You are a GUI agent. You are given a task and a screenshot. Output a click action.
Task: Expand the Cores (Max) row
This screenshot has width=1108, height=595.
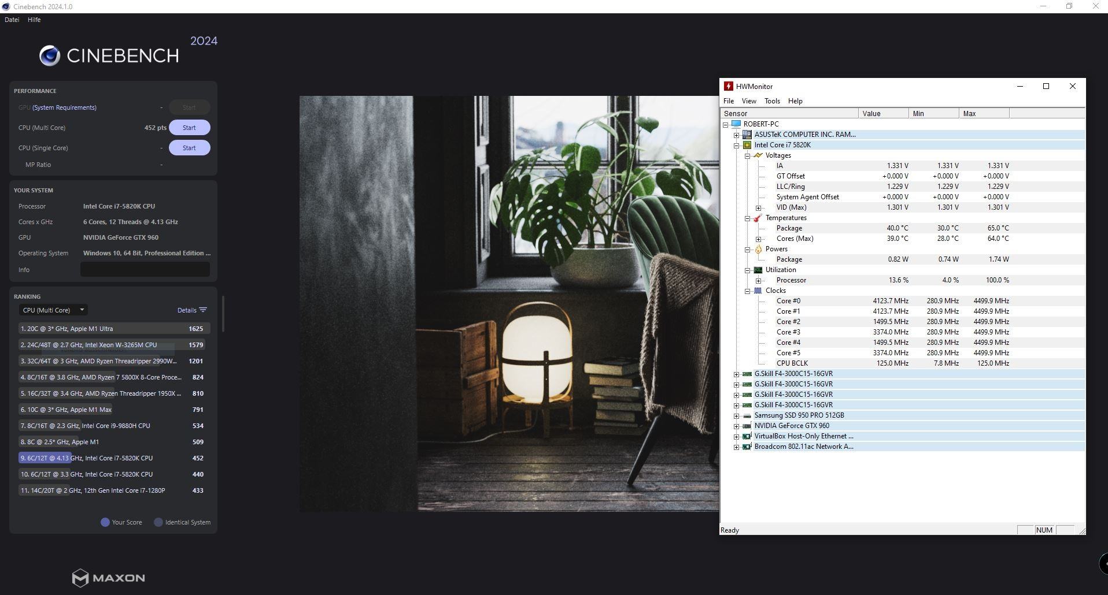pos(759,239)
